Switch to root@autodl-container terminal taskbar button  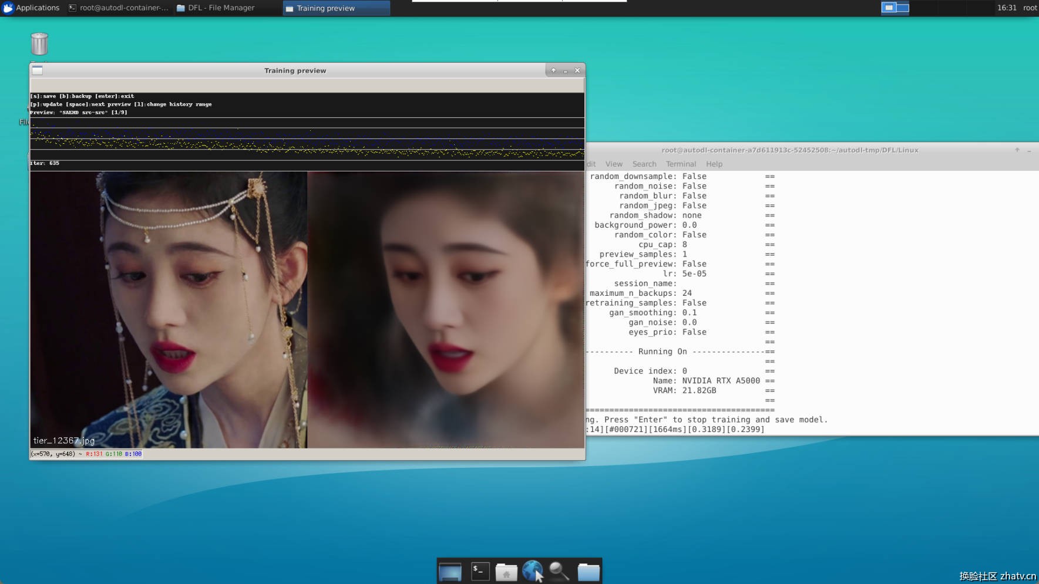(119, 8)
